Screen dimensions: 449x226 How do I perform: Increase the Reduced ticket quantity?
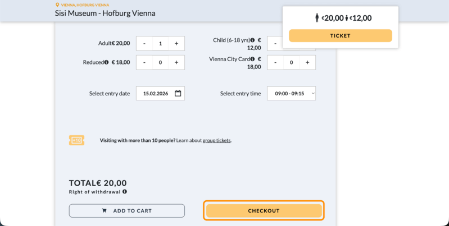click(x=176, y=62)
